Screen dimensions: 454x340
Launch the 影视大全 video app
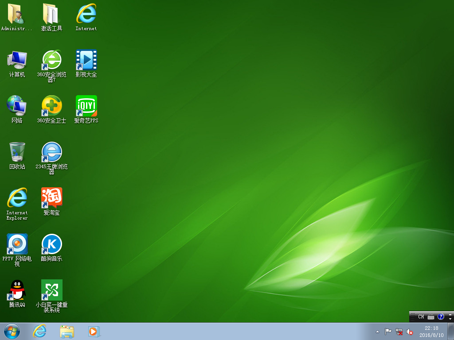click(86, 60)
